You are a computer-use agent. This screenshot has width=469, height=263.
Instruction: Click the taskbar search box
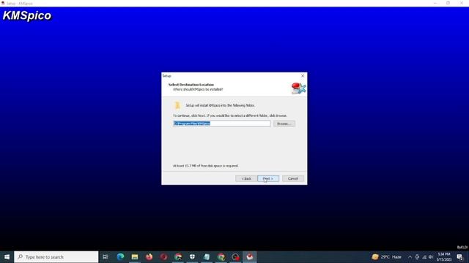point(56,256)
